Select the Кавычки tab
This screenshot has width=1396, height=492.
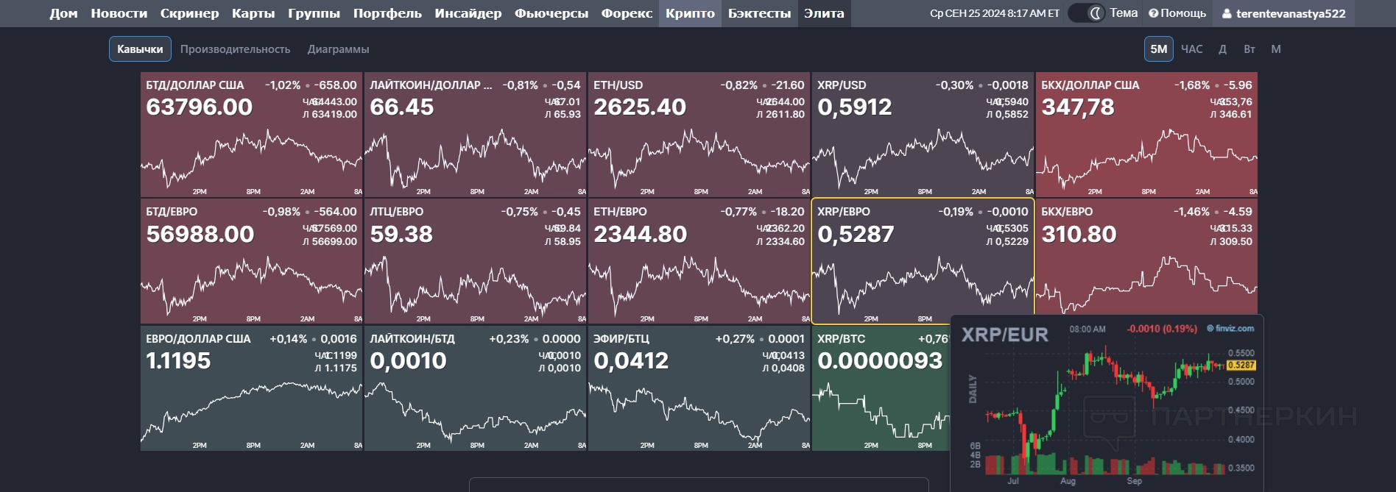pos(140,49)
